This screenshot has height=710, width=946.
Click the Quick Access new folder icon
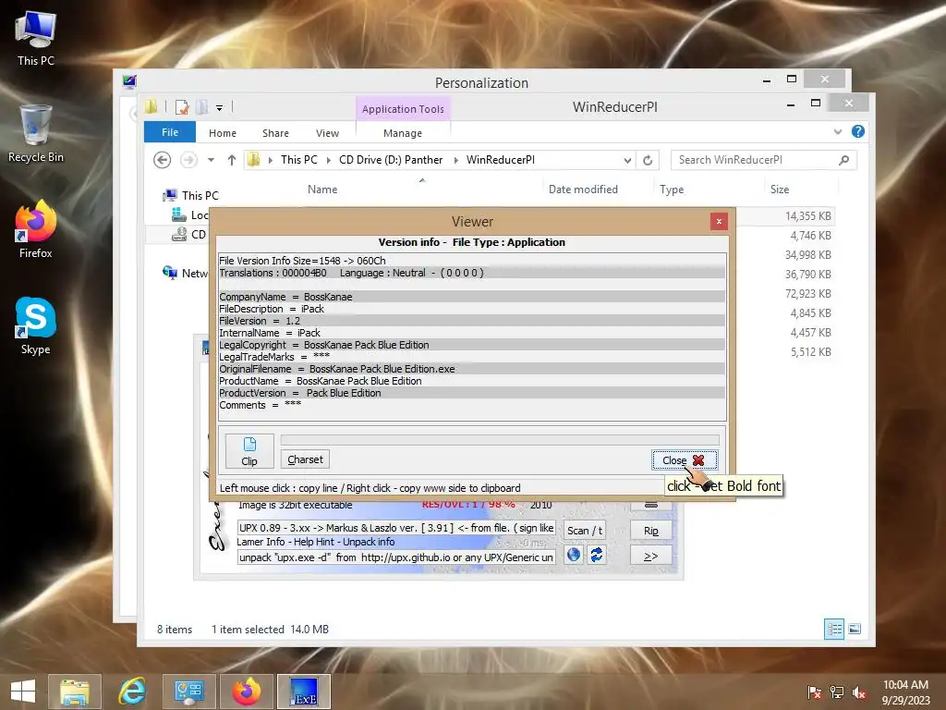point(202,107)
